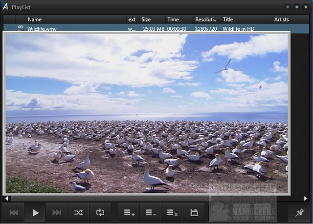Screen dimensions: 313x224
Task: Clear all playlist items
Action: pyautogui.click(x=172, y=212)
